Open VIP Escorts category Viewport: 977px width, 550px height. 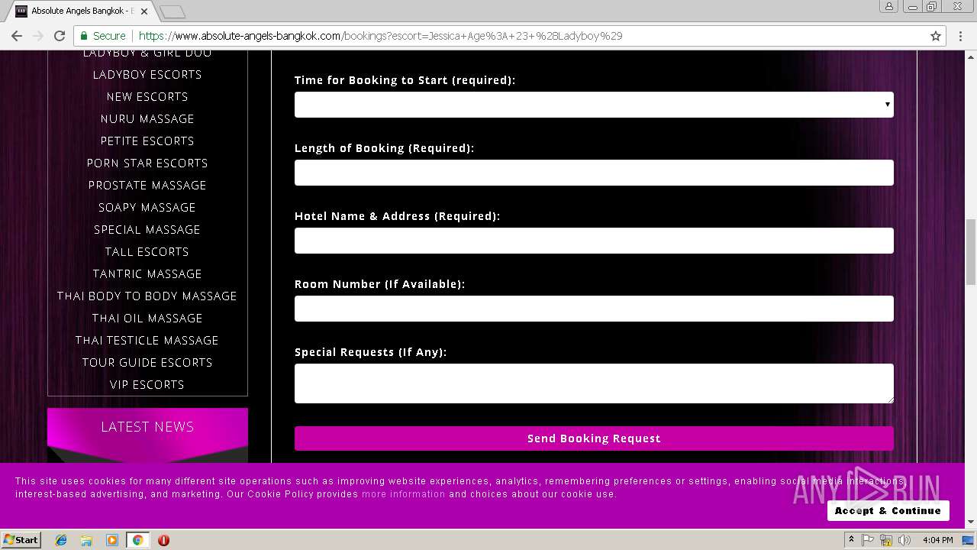click(147, 385)
